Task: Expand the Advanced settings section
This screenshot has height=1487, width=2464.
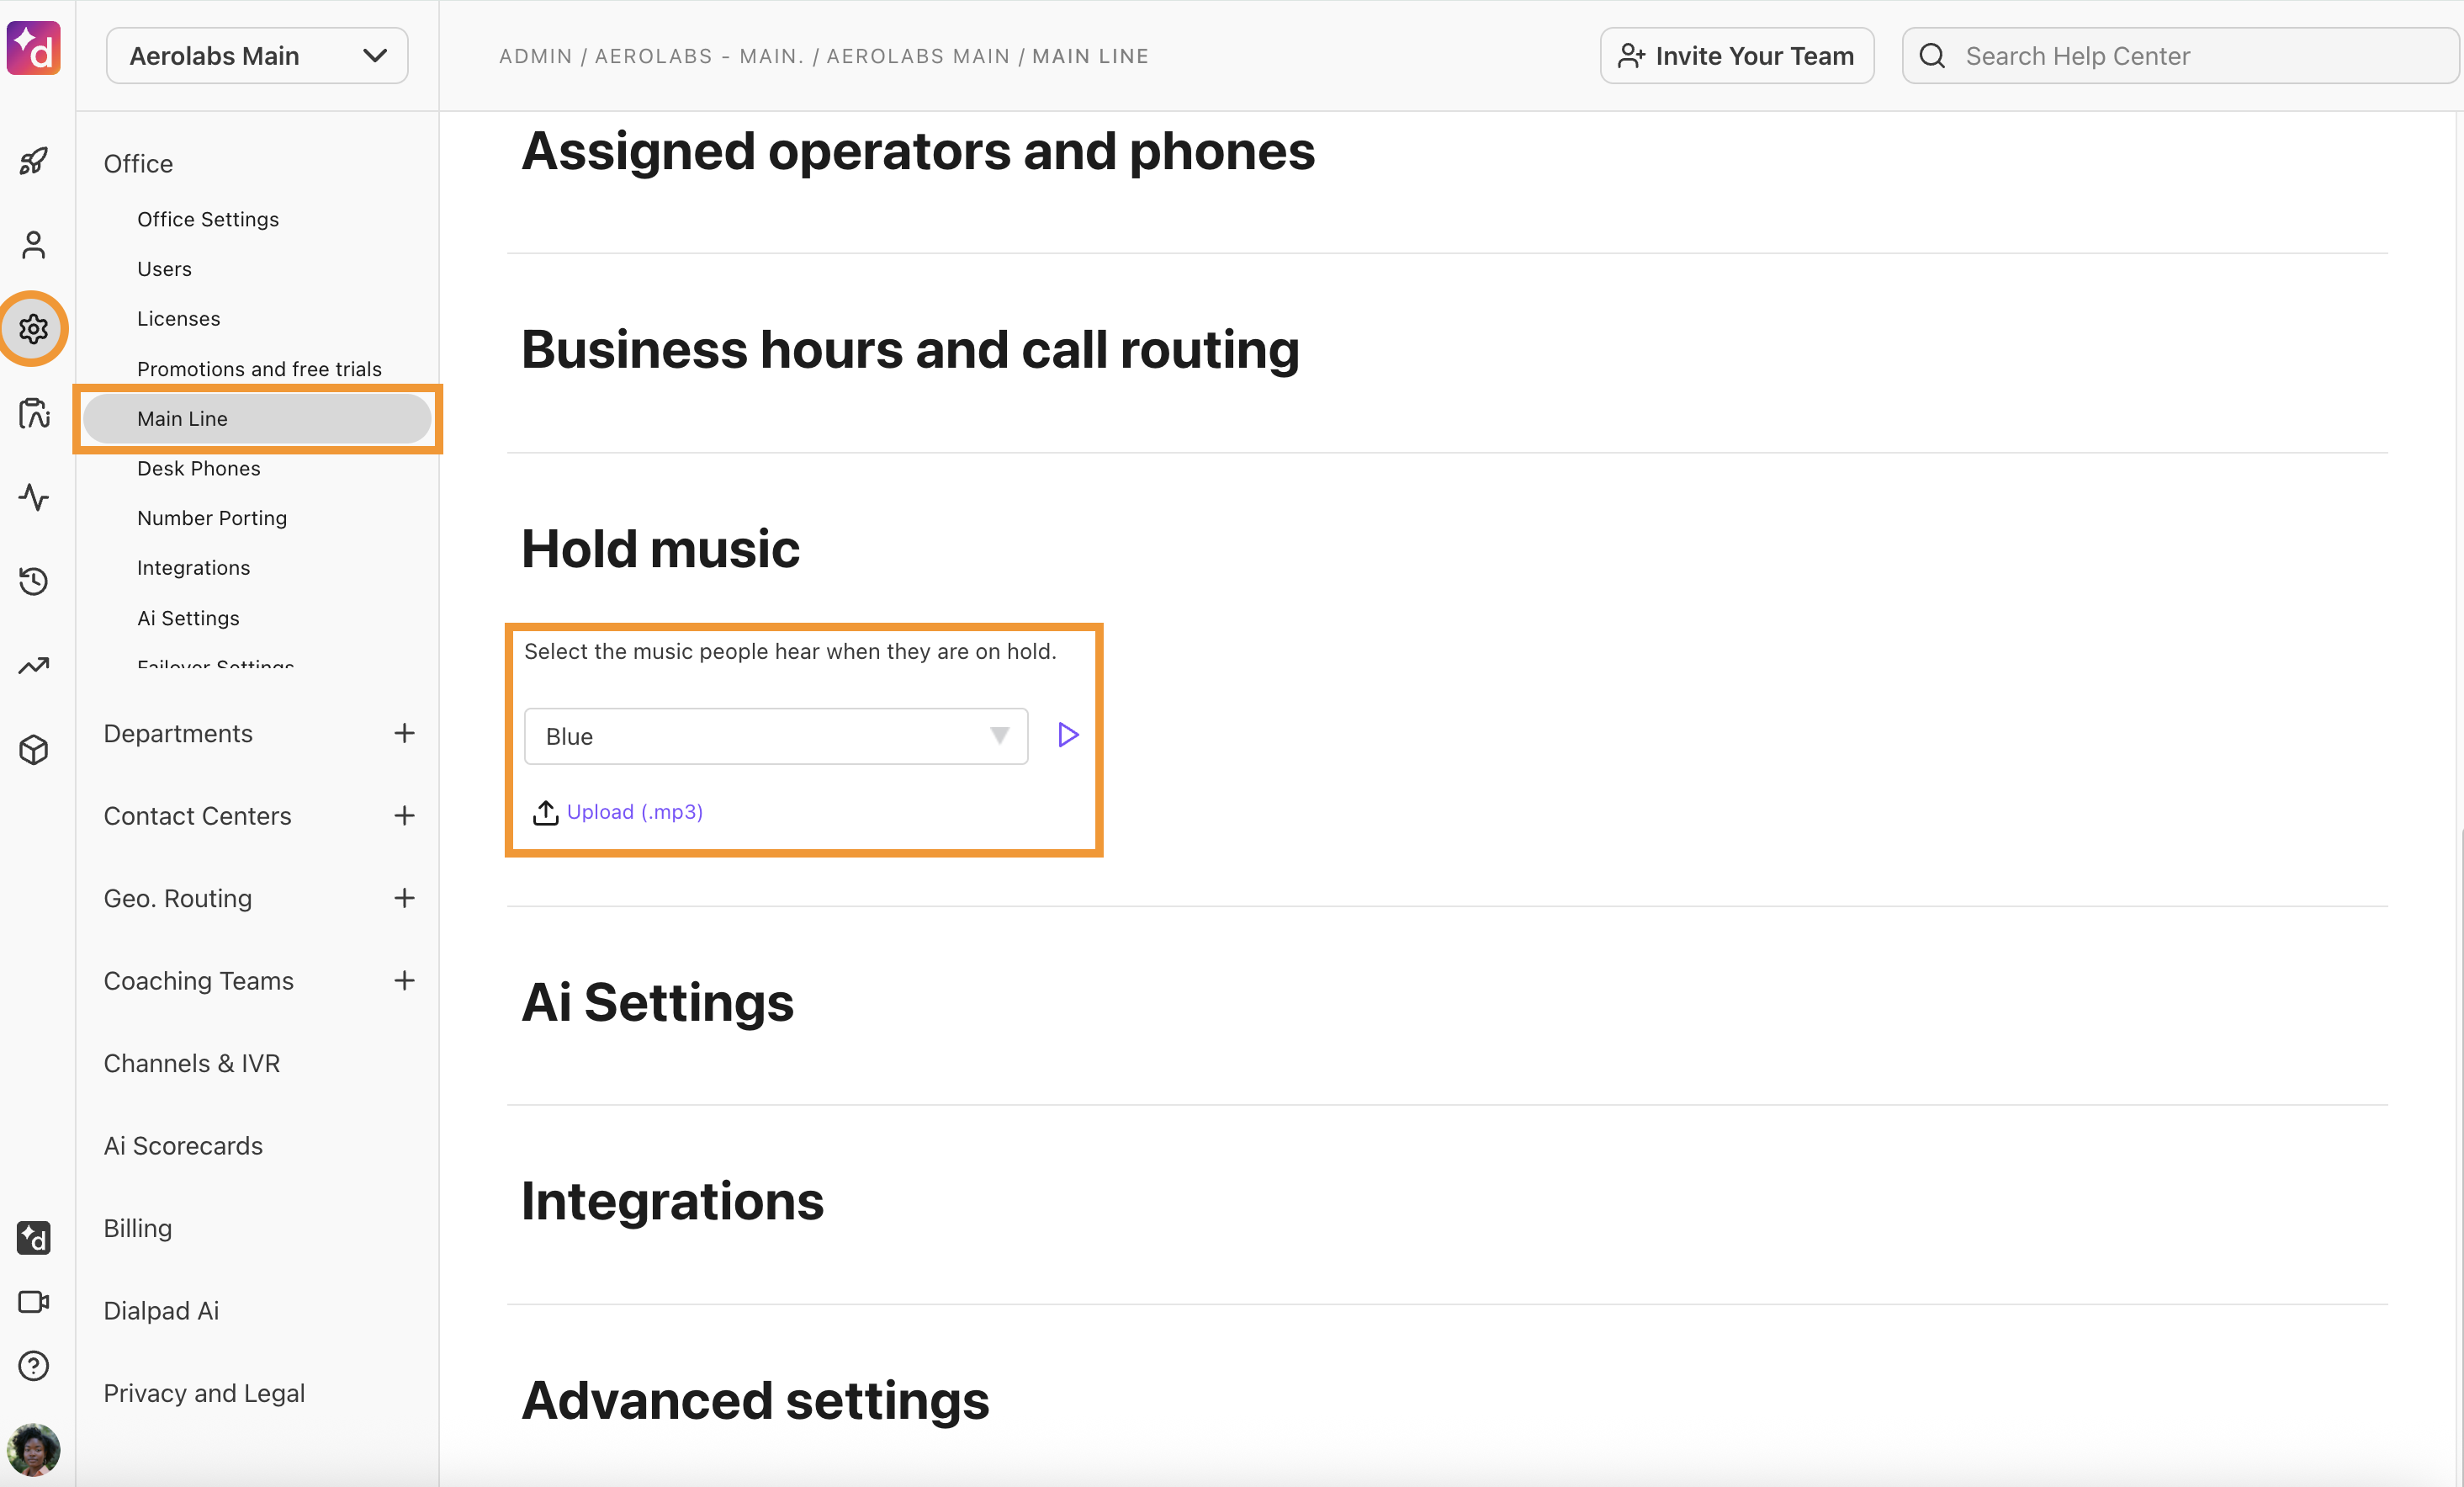Action: 755,1401
